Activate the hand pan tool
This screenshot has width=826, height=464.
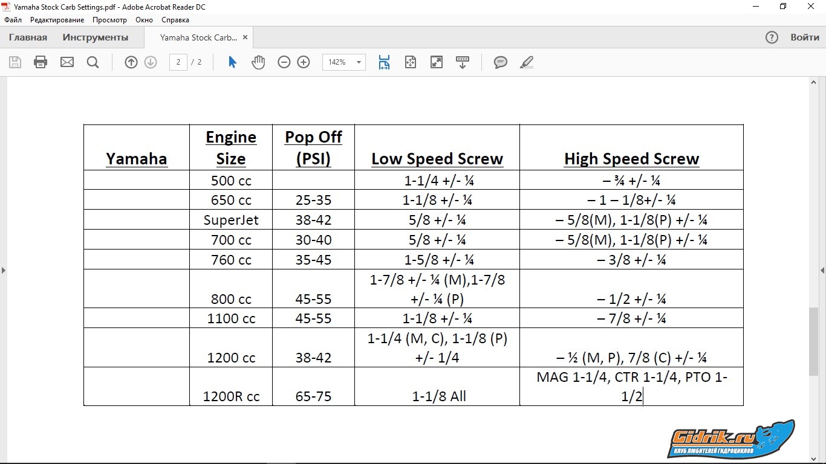coord(258,62)
